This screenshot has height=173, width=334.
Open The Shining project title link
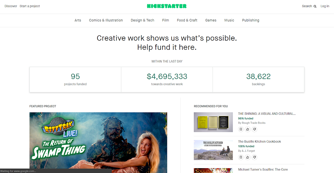coord(267,114)
